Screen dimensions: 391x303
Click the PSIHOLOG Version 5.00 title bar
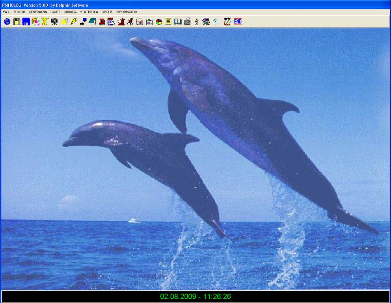[x=195, y=5]
